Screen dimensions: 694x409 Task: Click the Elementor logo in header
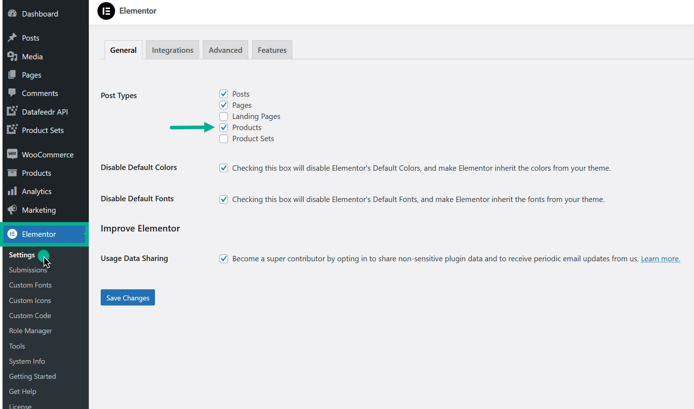[106, 11]
